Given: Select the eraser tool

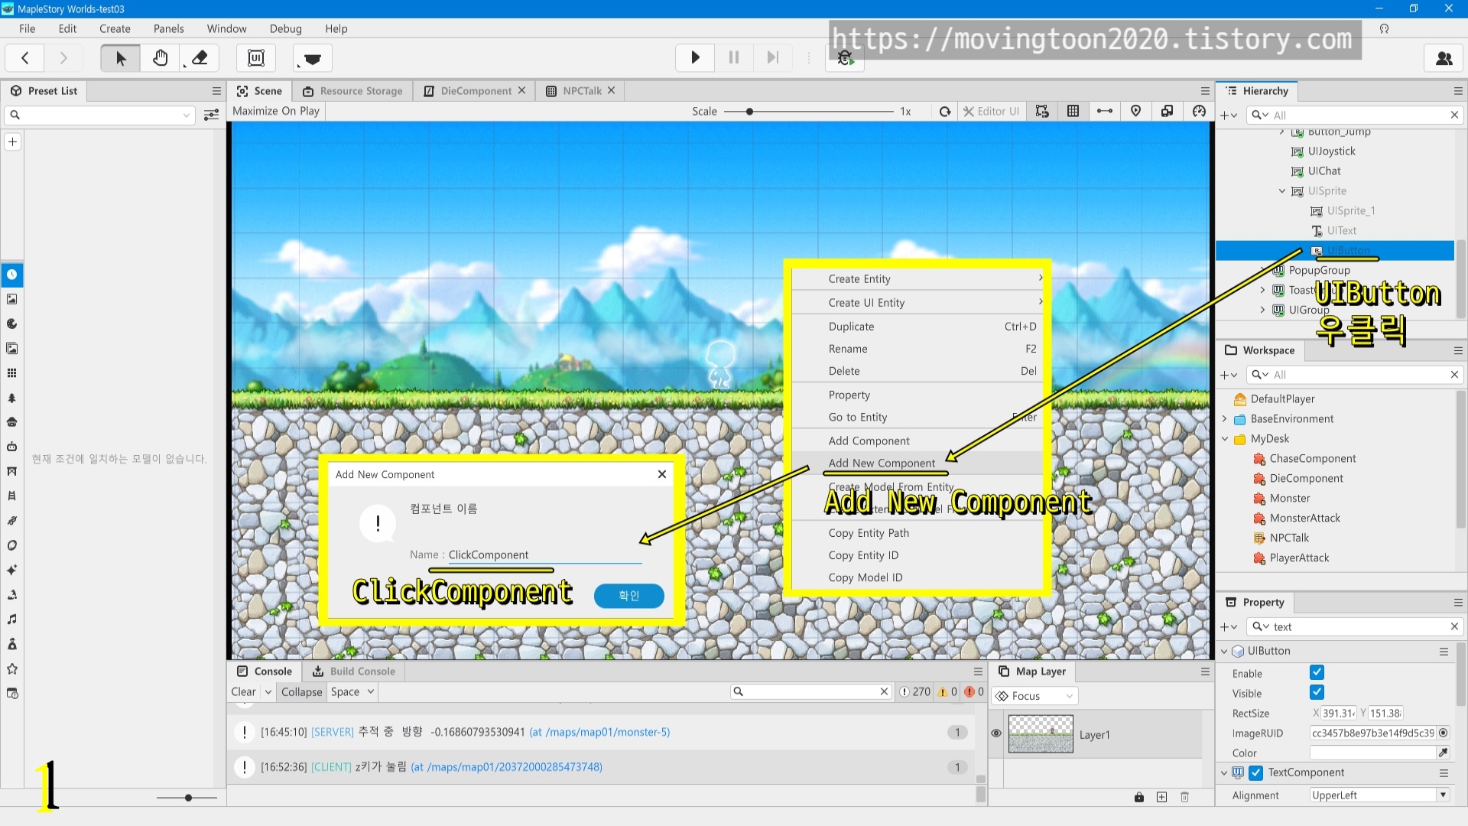Looking at the screenshot, I should [200, 58].
